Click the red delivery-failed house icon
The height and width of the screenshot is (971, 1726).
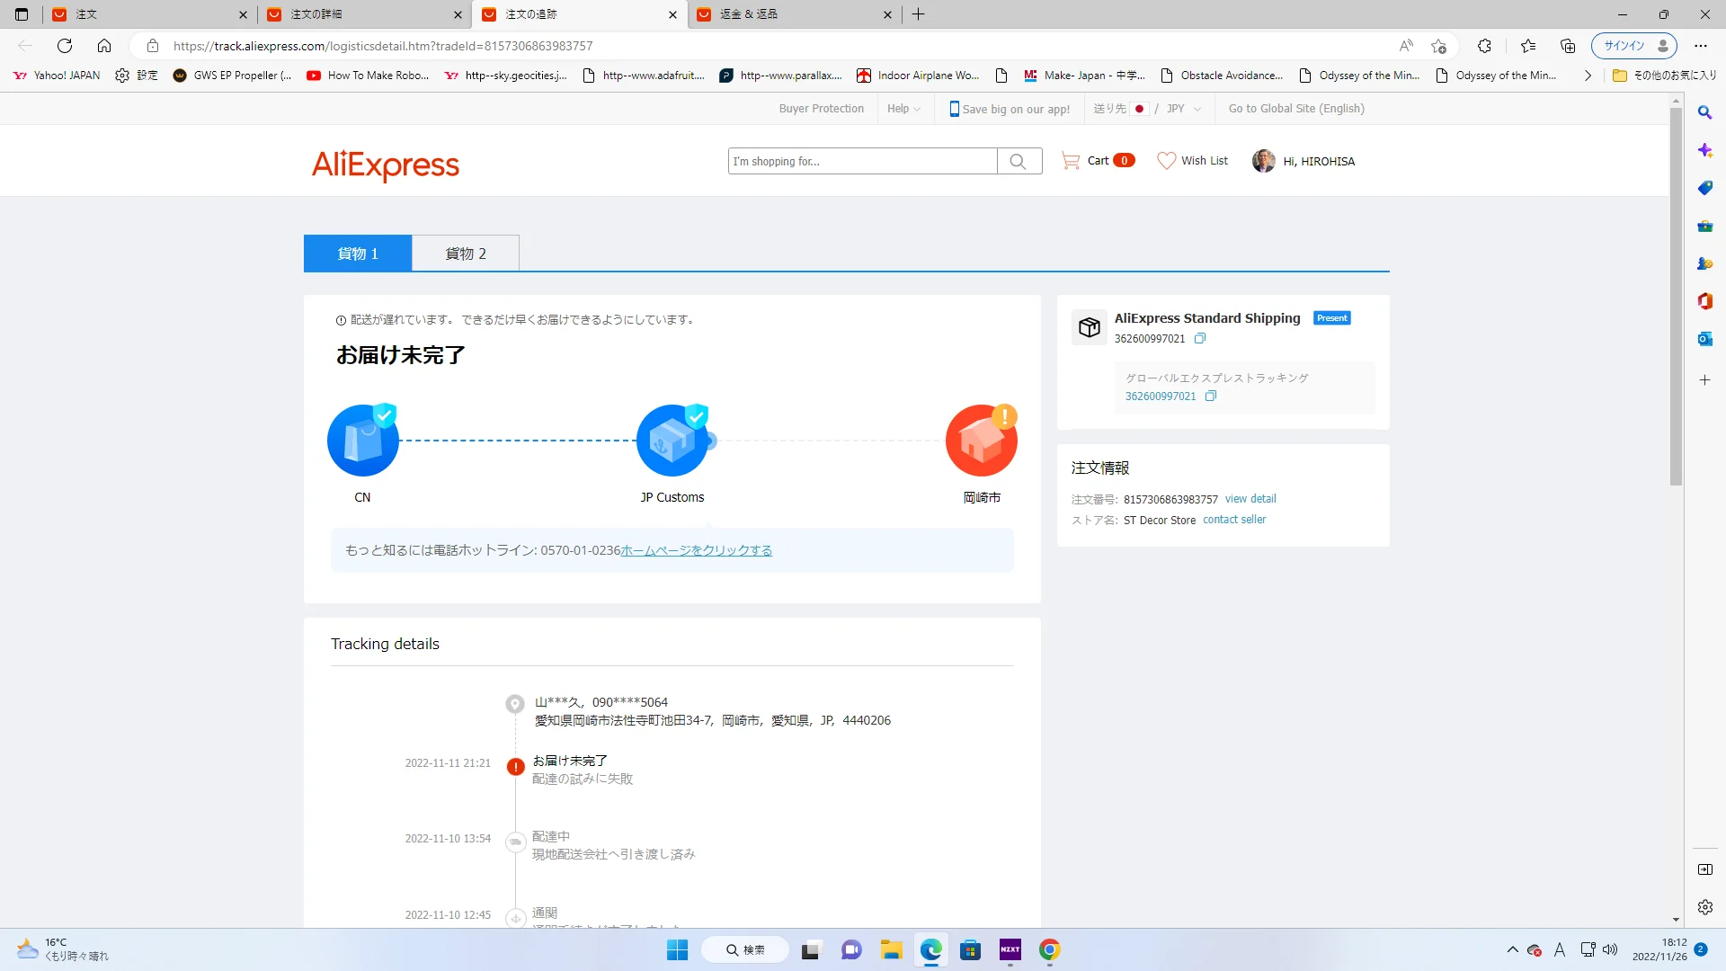[x=981, y=441]
